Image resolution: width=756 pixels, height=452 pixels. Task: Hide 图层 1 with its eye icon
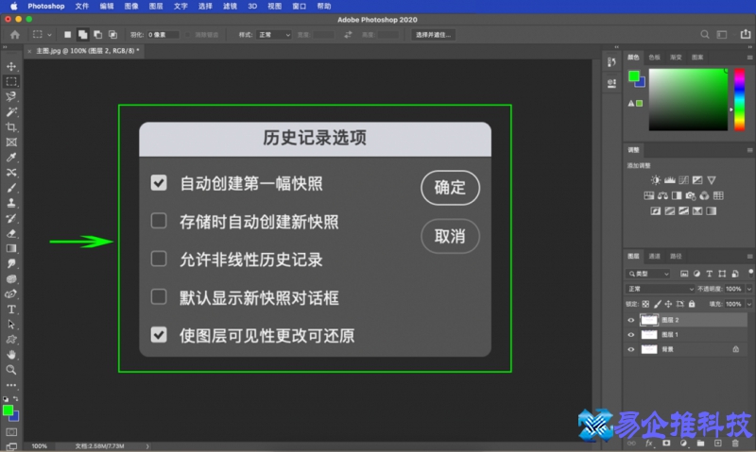click(631, 335)
